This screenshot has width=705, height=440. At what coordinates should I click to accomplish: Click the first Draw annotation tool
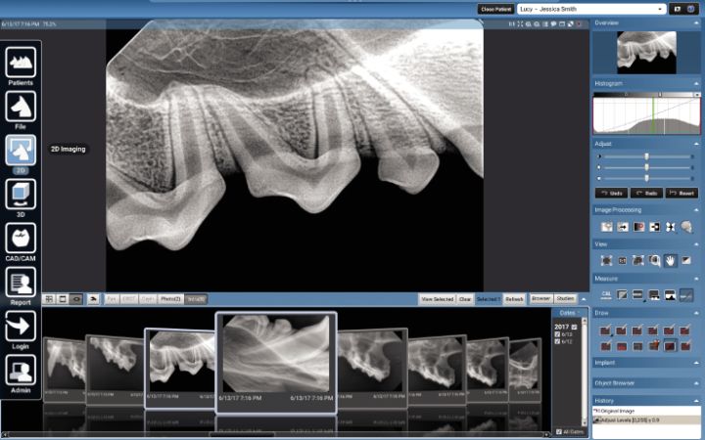(606, 330)
